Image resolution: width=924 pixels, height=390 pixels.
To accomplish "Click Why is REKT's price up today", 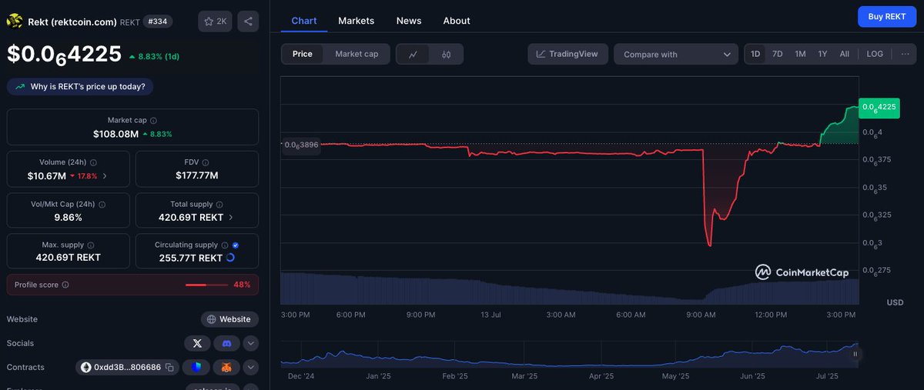I will pyautogui.click(x=80, y=87).
